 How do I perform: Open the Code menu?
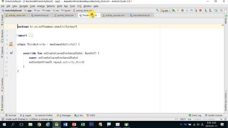coord(32,6)
